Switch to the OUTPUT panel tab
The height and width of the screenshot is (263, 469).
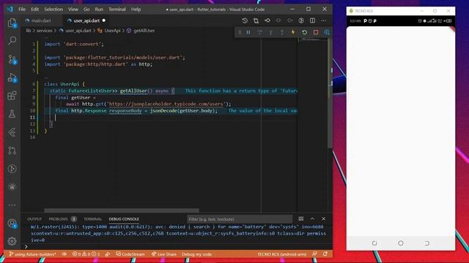34,219
